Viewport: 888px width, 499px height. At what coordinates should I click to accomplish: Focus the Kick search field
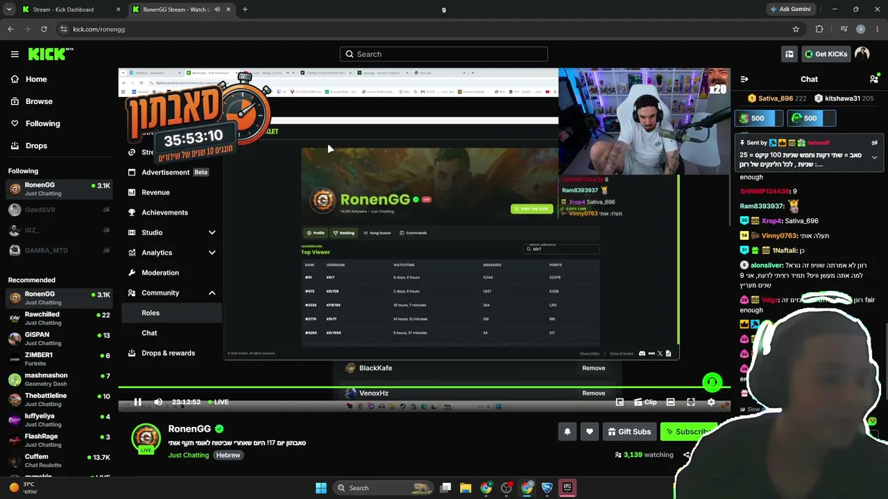(444, 54)
